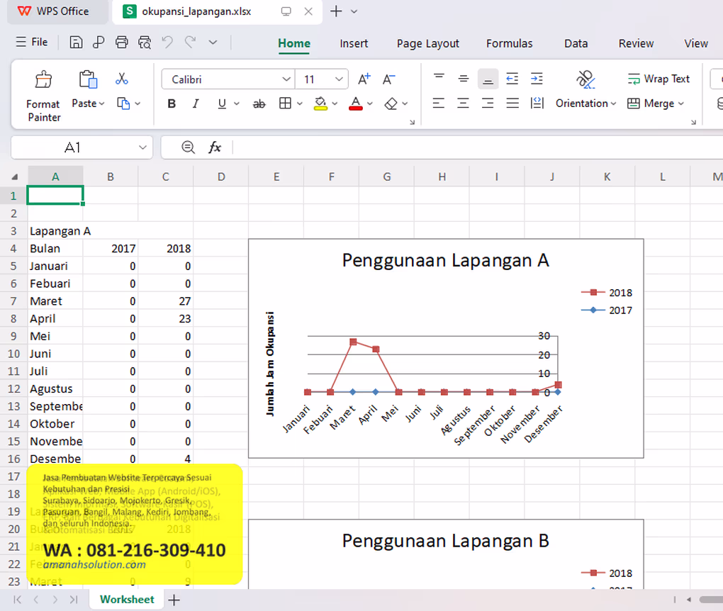Viewport: 723px width, 611px height.
Task: Click the Justify alignment icon
Action: click(512, 103)
